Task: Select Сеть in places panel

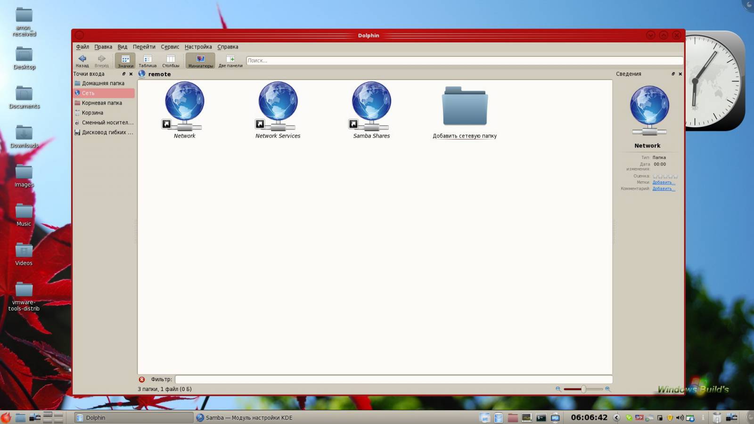Action: pyautogui.click(x=104, y=93)
